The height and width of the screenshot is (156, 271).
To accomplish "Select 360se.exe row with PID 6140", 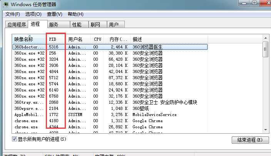I will click(x=110, y=90).
